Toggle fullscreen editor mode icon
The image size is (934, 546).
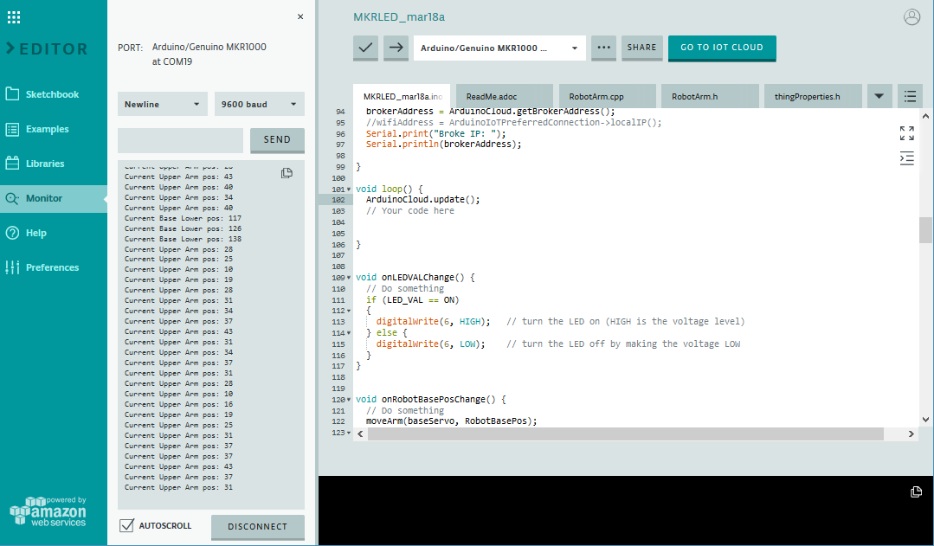pyautogui.click(x=906, y=133)
